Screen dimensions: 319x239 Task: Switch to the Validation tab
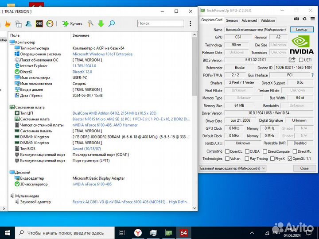pos(268,20)
